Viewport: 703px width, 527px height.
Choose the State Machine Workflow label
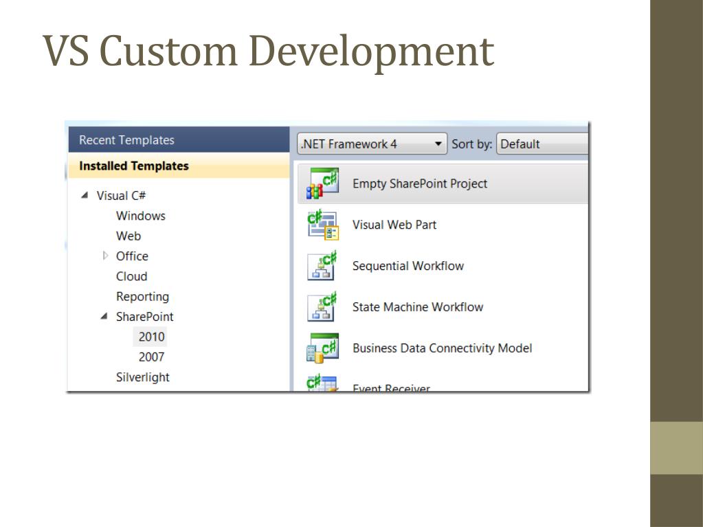417,307
